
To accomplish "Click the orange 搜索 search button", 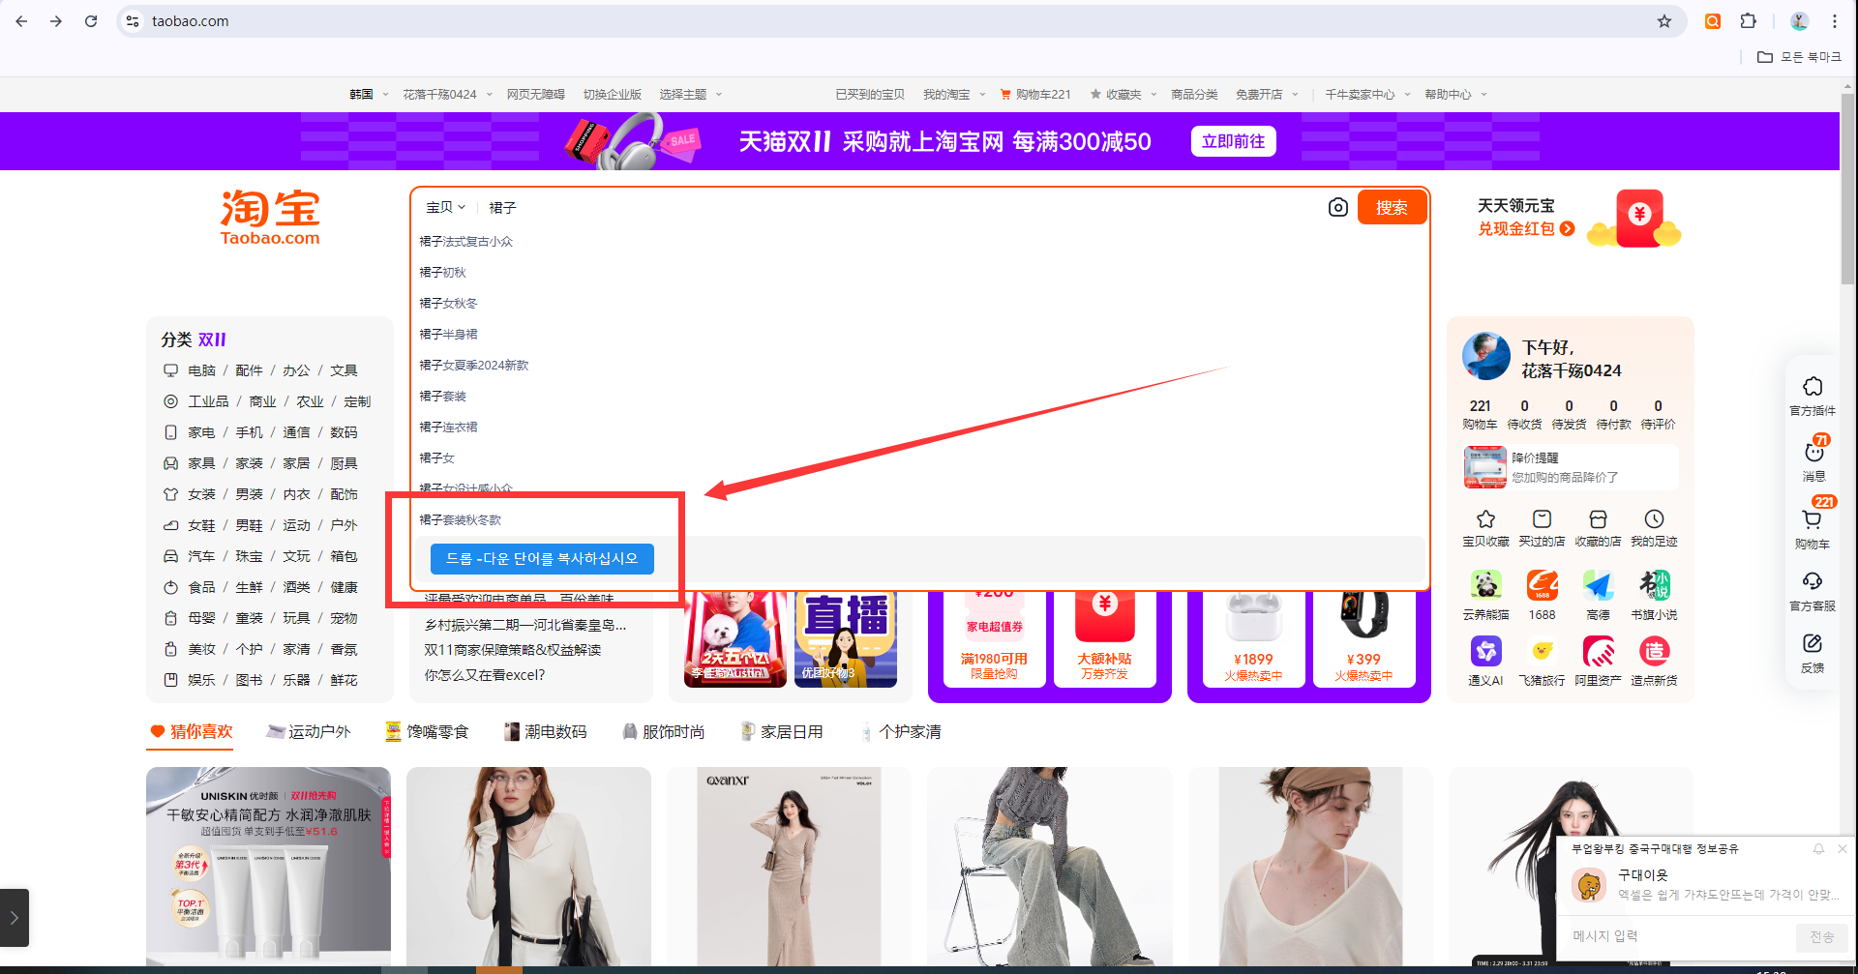I will pos(1392,207).
